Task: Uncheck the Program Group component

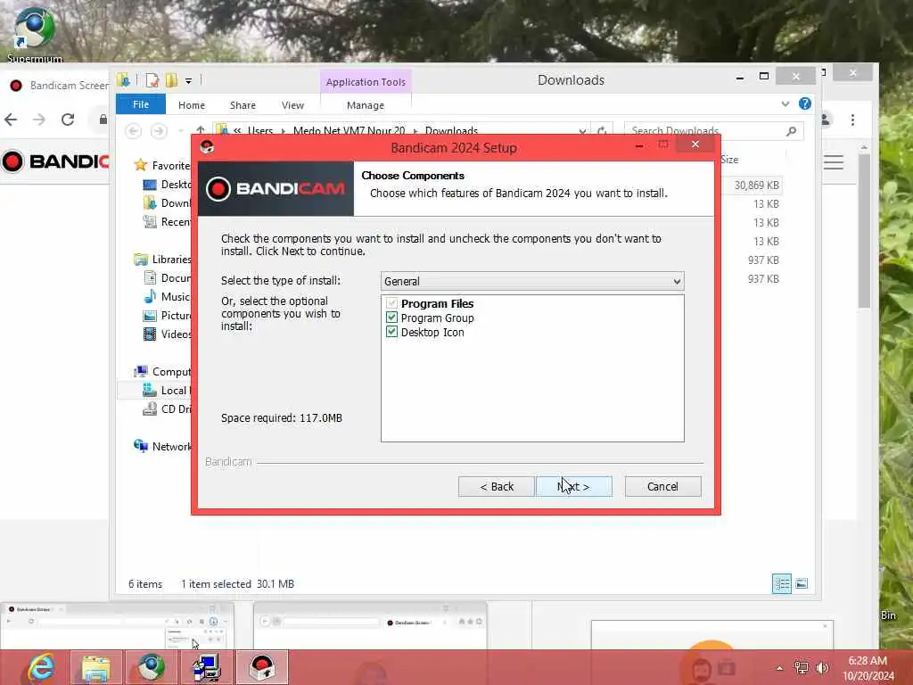Action: [x=391, y=318]
